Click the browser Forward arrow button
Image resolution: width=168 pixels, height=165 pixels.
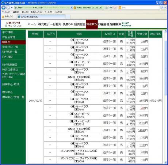click(8, 8)
